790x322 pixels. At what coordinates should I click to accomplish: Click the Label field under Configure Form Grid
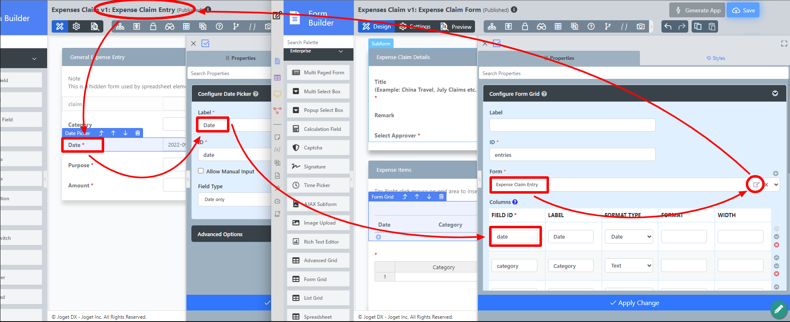573,125
